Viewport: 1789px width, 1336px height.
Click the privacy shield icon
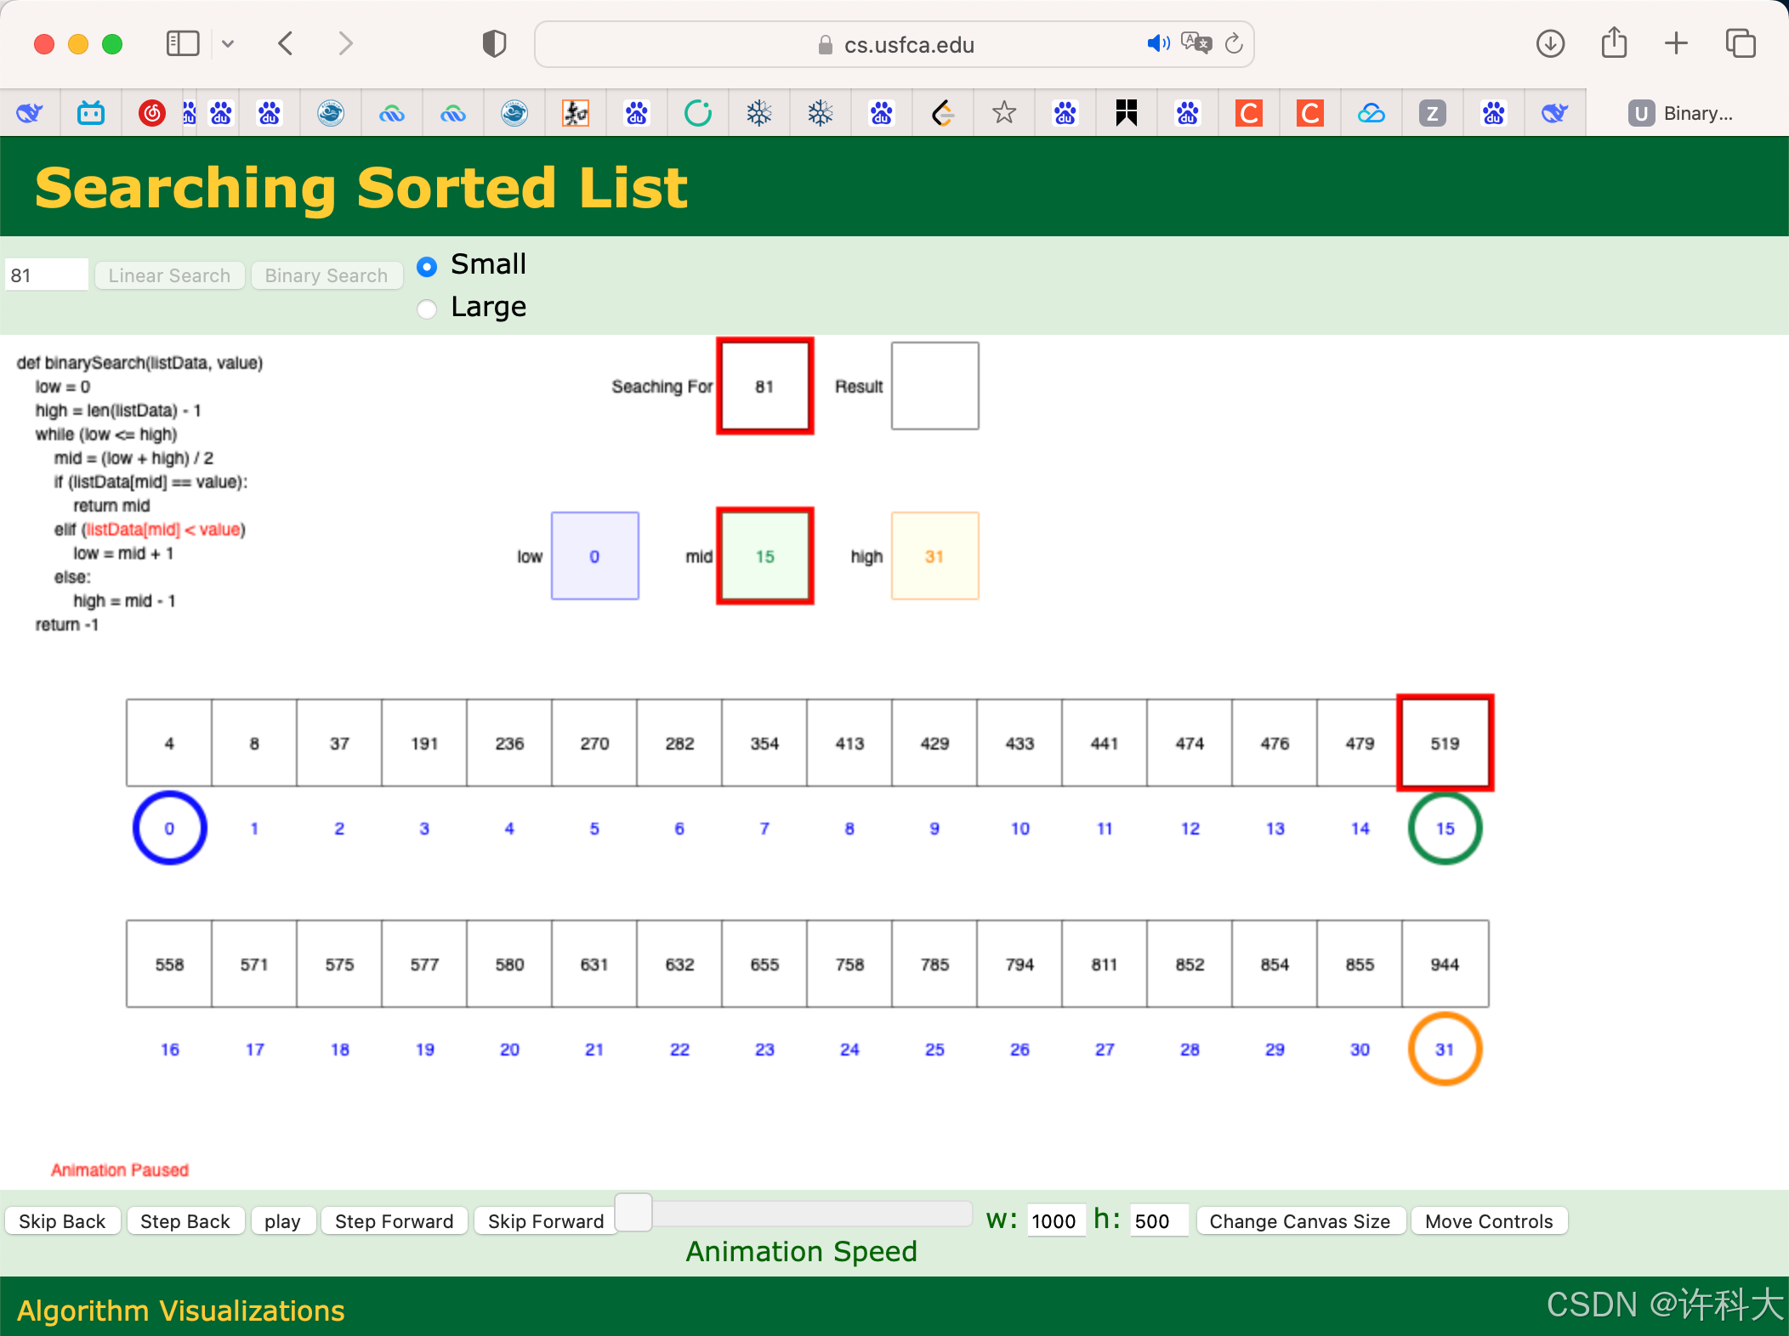coord(494,43)
